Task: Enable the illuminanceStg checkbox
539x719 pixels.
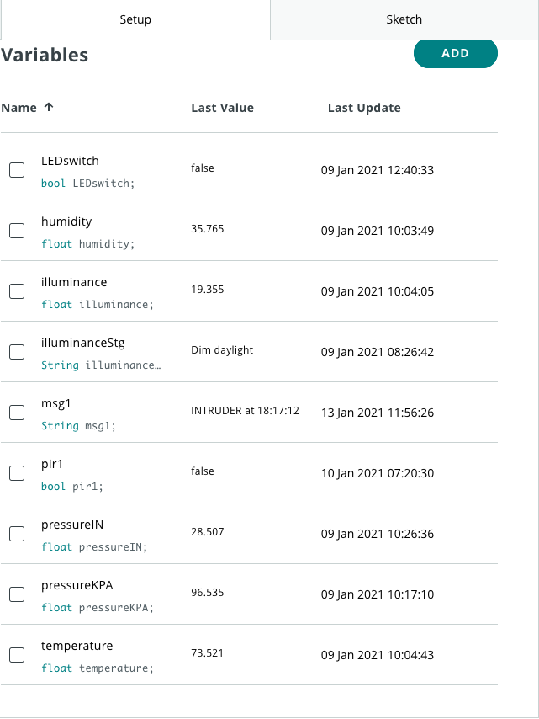Action: pyautogui.click(x=17, y=352)
